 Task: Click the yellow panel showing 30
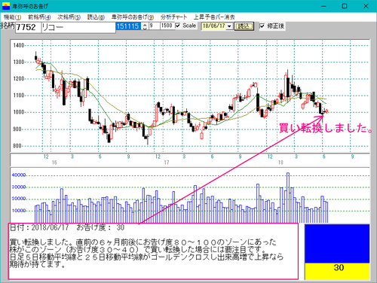[x=337, y=271]
